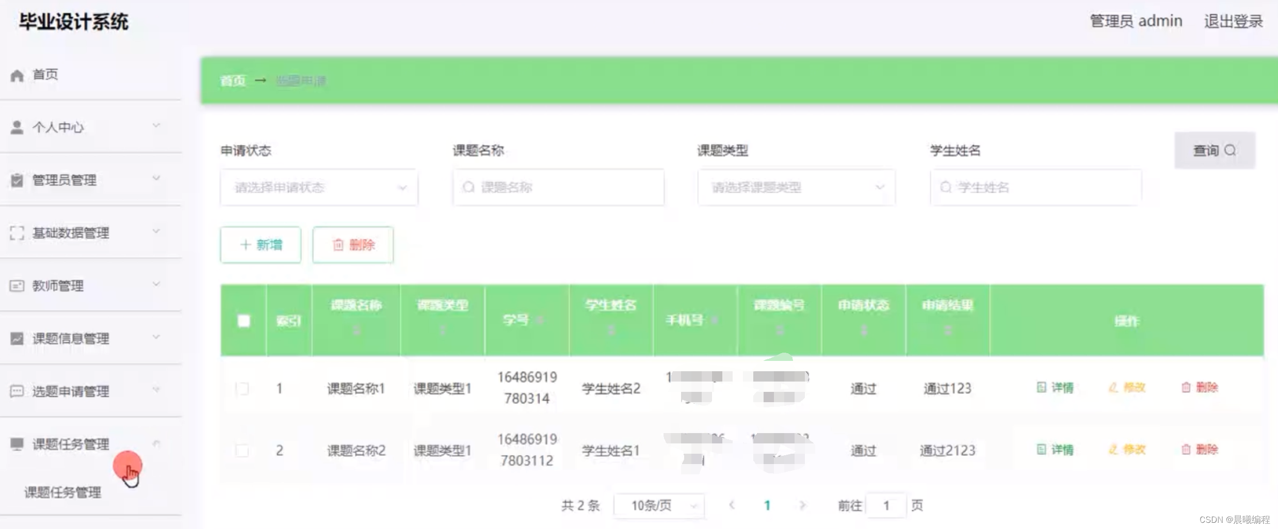Screen dimensions: 1278x529
Task: Expand the 教师管理 menu chevron
Action: (156, 284)
